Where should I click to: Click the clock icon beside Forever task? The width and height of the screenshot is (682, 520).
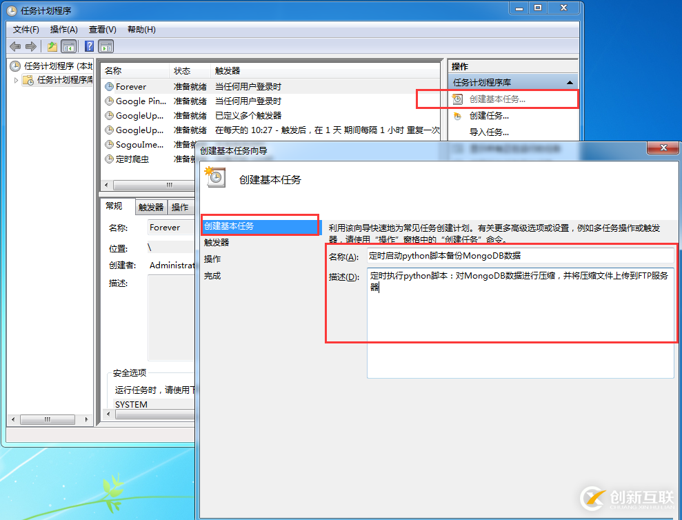pos(109,87)
